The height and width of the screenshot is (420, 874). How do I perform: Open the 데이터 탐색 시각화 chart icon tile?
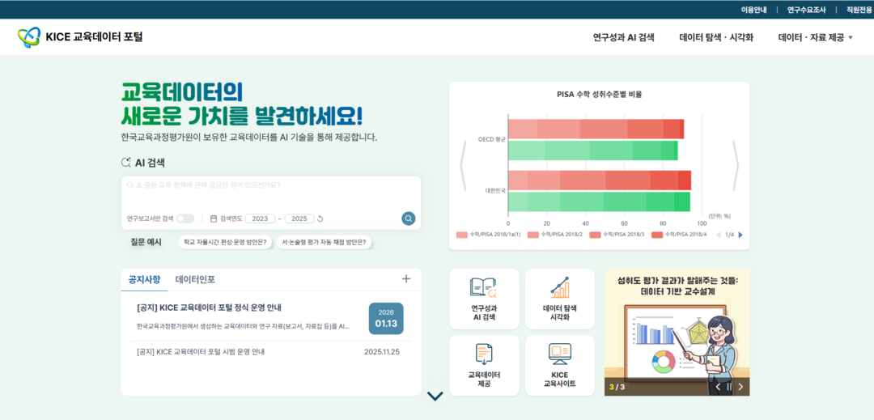pyautogui.click(x=559, y=299)
